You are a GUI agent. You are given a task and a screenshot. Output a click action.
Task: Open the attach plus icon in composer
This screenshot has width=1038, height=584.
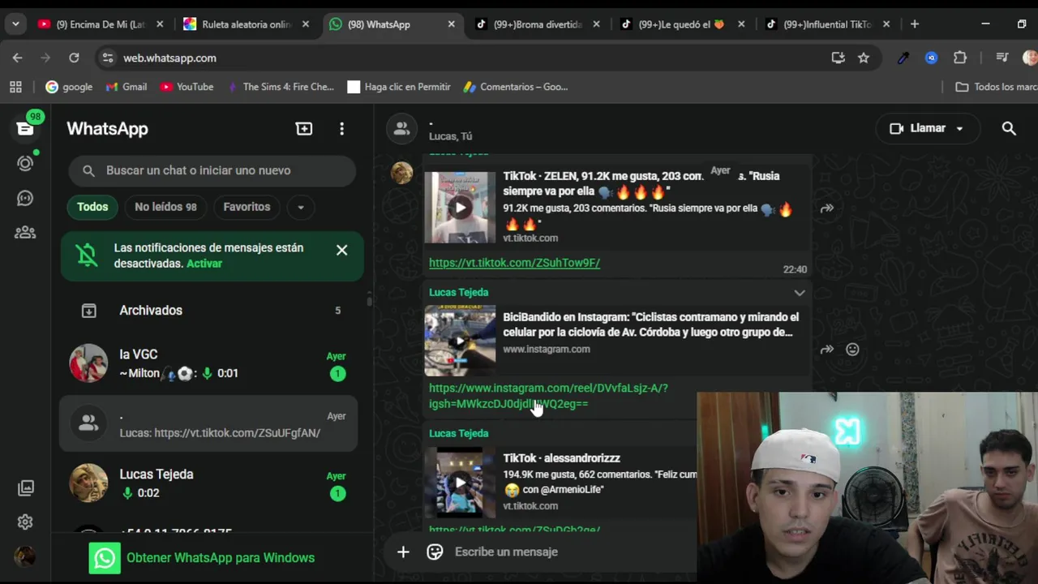(x=403, y=552)
